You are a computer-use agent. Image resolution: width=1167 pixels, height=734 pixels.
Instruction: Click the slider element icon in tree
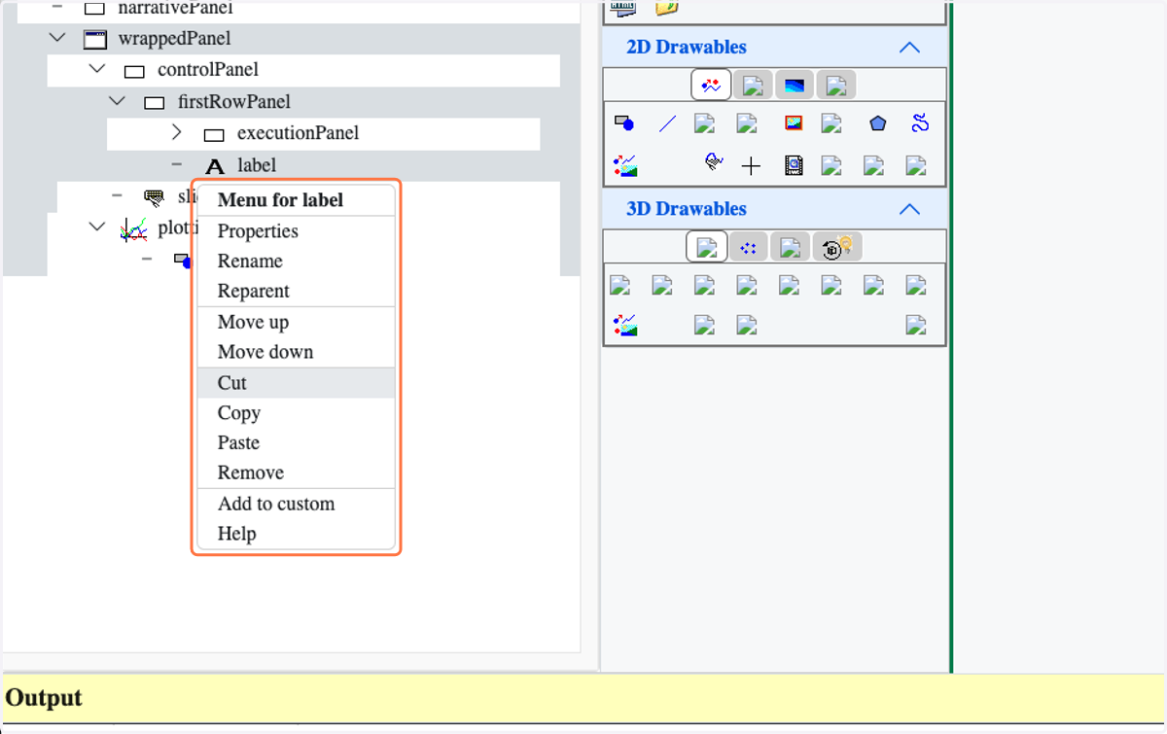coord(154,197)
